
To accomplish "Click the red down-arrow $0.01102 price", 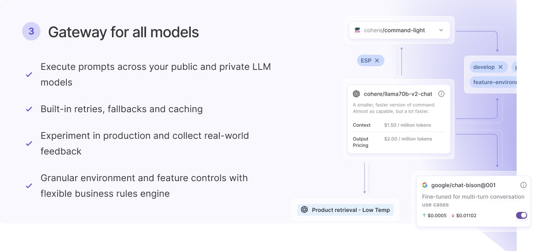I will point(464,216).
